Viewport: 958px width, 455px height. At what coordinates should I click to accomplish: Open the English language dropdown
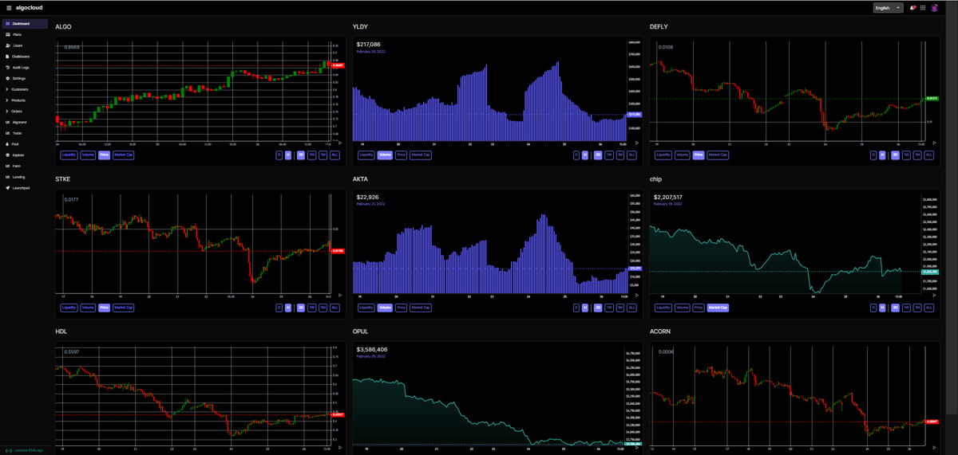tap(888, 8)
